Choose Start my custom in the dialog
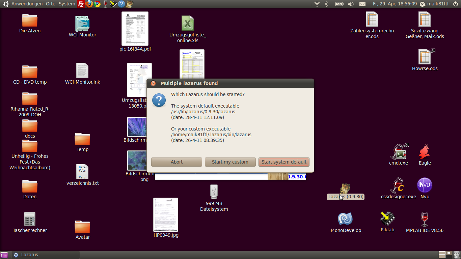This screenshot has height=259, width=461. point(230,162)
